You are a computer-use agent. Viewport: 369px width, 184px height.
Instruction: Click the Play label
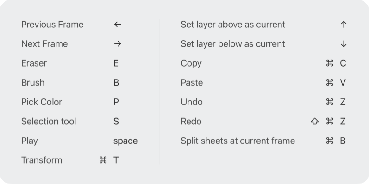(30, 141)
